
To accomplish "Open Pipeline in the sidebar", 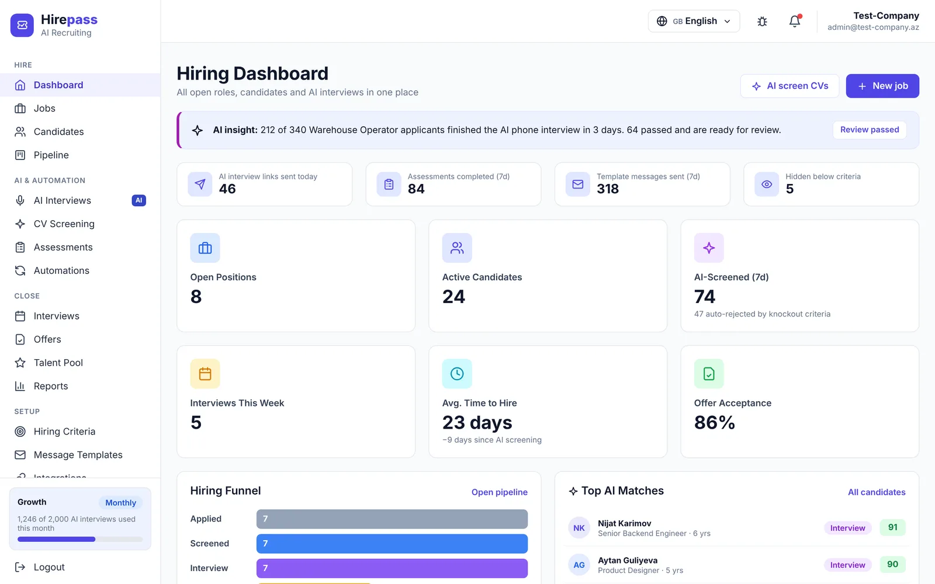I will tap(80, 155).
